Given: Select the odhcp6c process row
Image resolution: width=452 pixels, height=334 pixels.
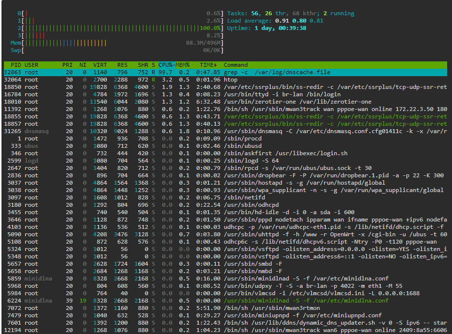Looking at the screenshot, I should (225, 242).
